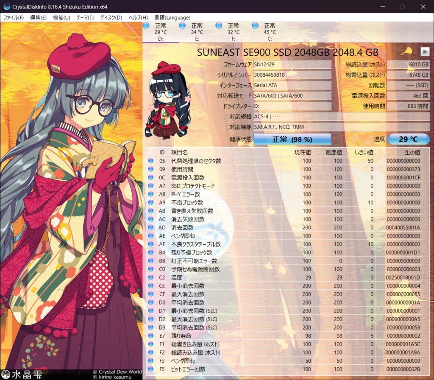Click the CrystalDiskInfo app icon in title bar
The width and height of the screenshot is (434, 380).
tap(7, 7)
